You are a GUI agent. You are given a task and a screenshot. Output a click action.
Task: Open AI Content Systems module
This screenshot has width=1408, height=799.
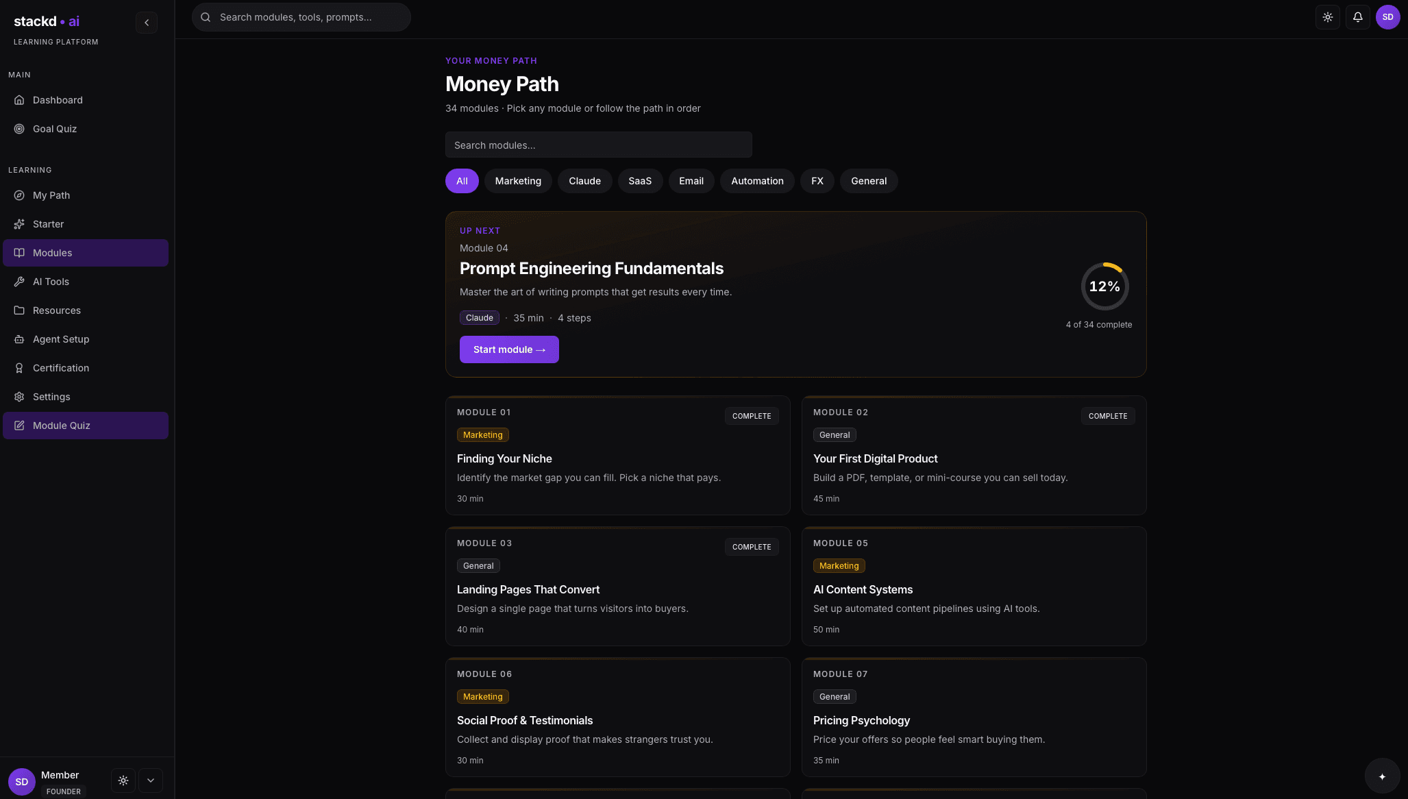(x=974, y=586)
